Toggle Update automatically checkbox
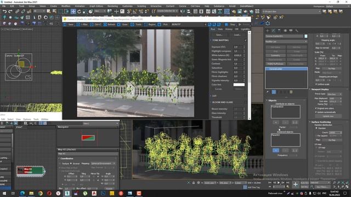This screenshot has width=351, height=197. [x=316, y=112]
